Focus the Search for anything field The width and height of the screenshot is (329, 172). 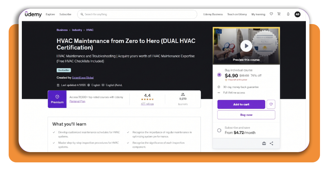137,14
